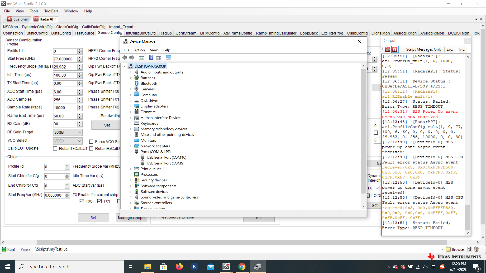Open the RF Gain Target dropdown
The height and width of the screenshot is (273, 486).
pyautogui.click(x=68, y=132)
